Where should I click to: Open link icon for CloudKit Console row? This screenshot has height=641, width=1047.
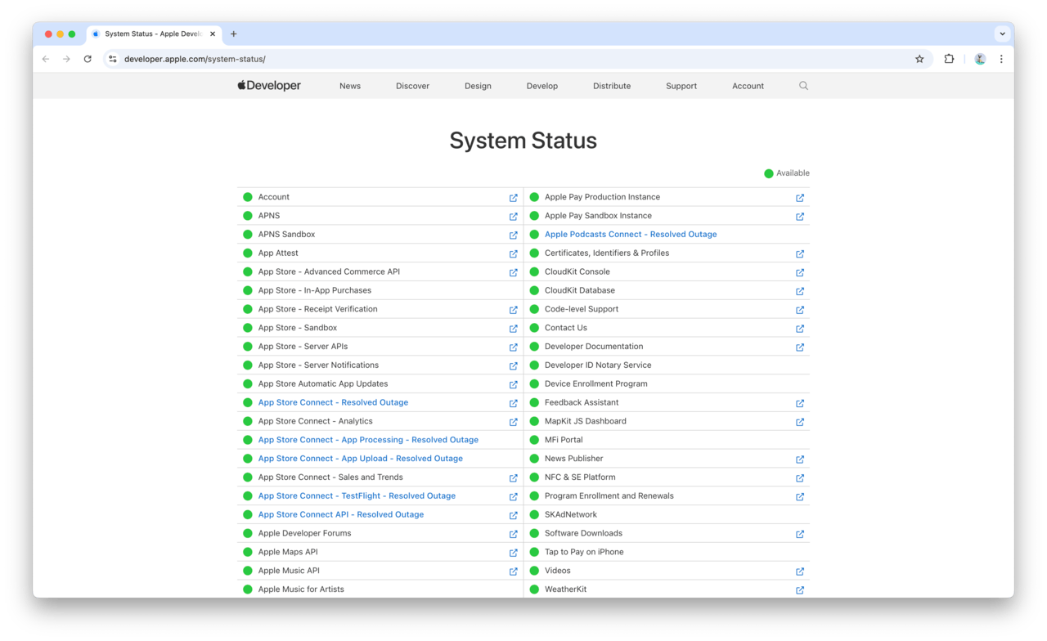click(800, 272)
